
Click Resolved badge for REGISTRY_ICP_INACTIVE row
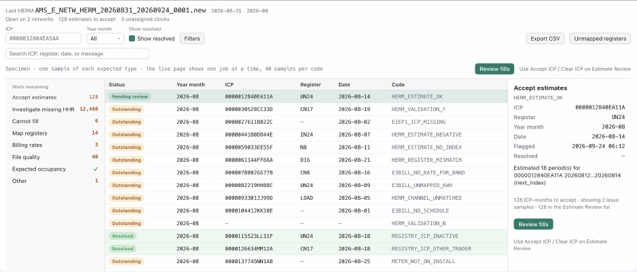(x=123, y=236)
